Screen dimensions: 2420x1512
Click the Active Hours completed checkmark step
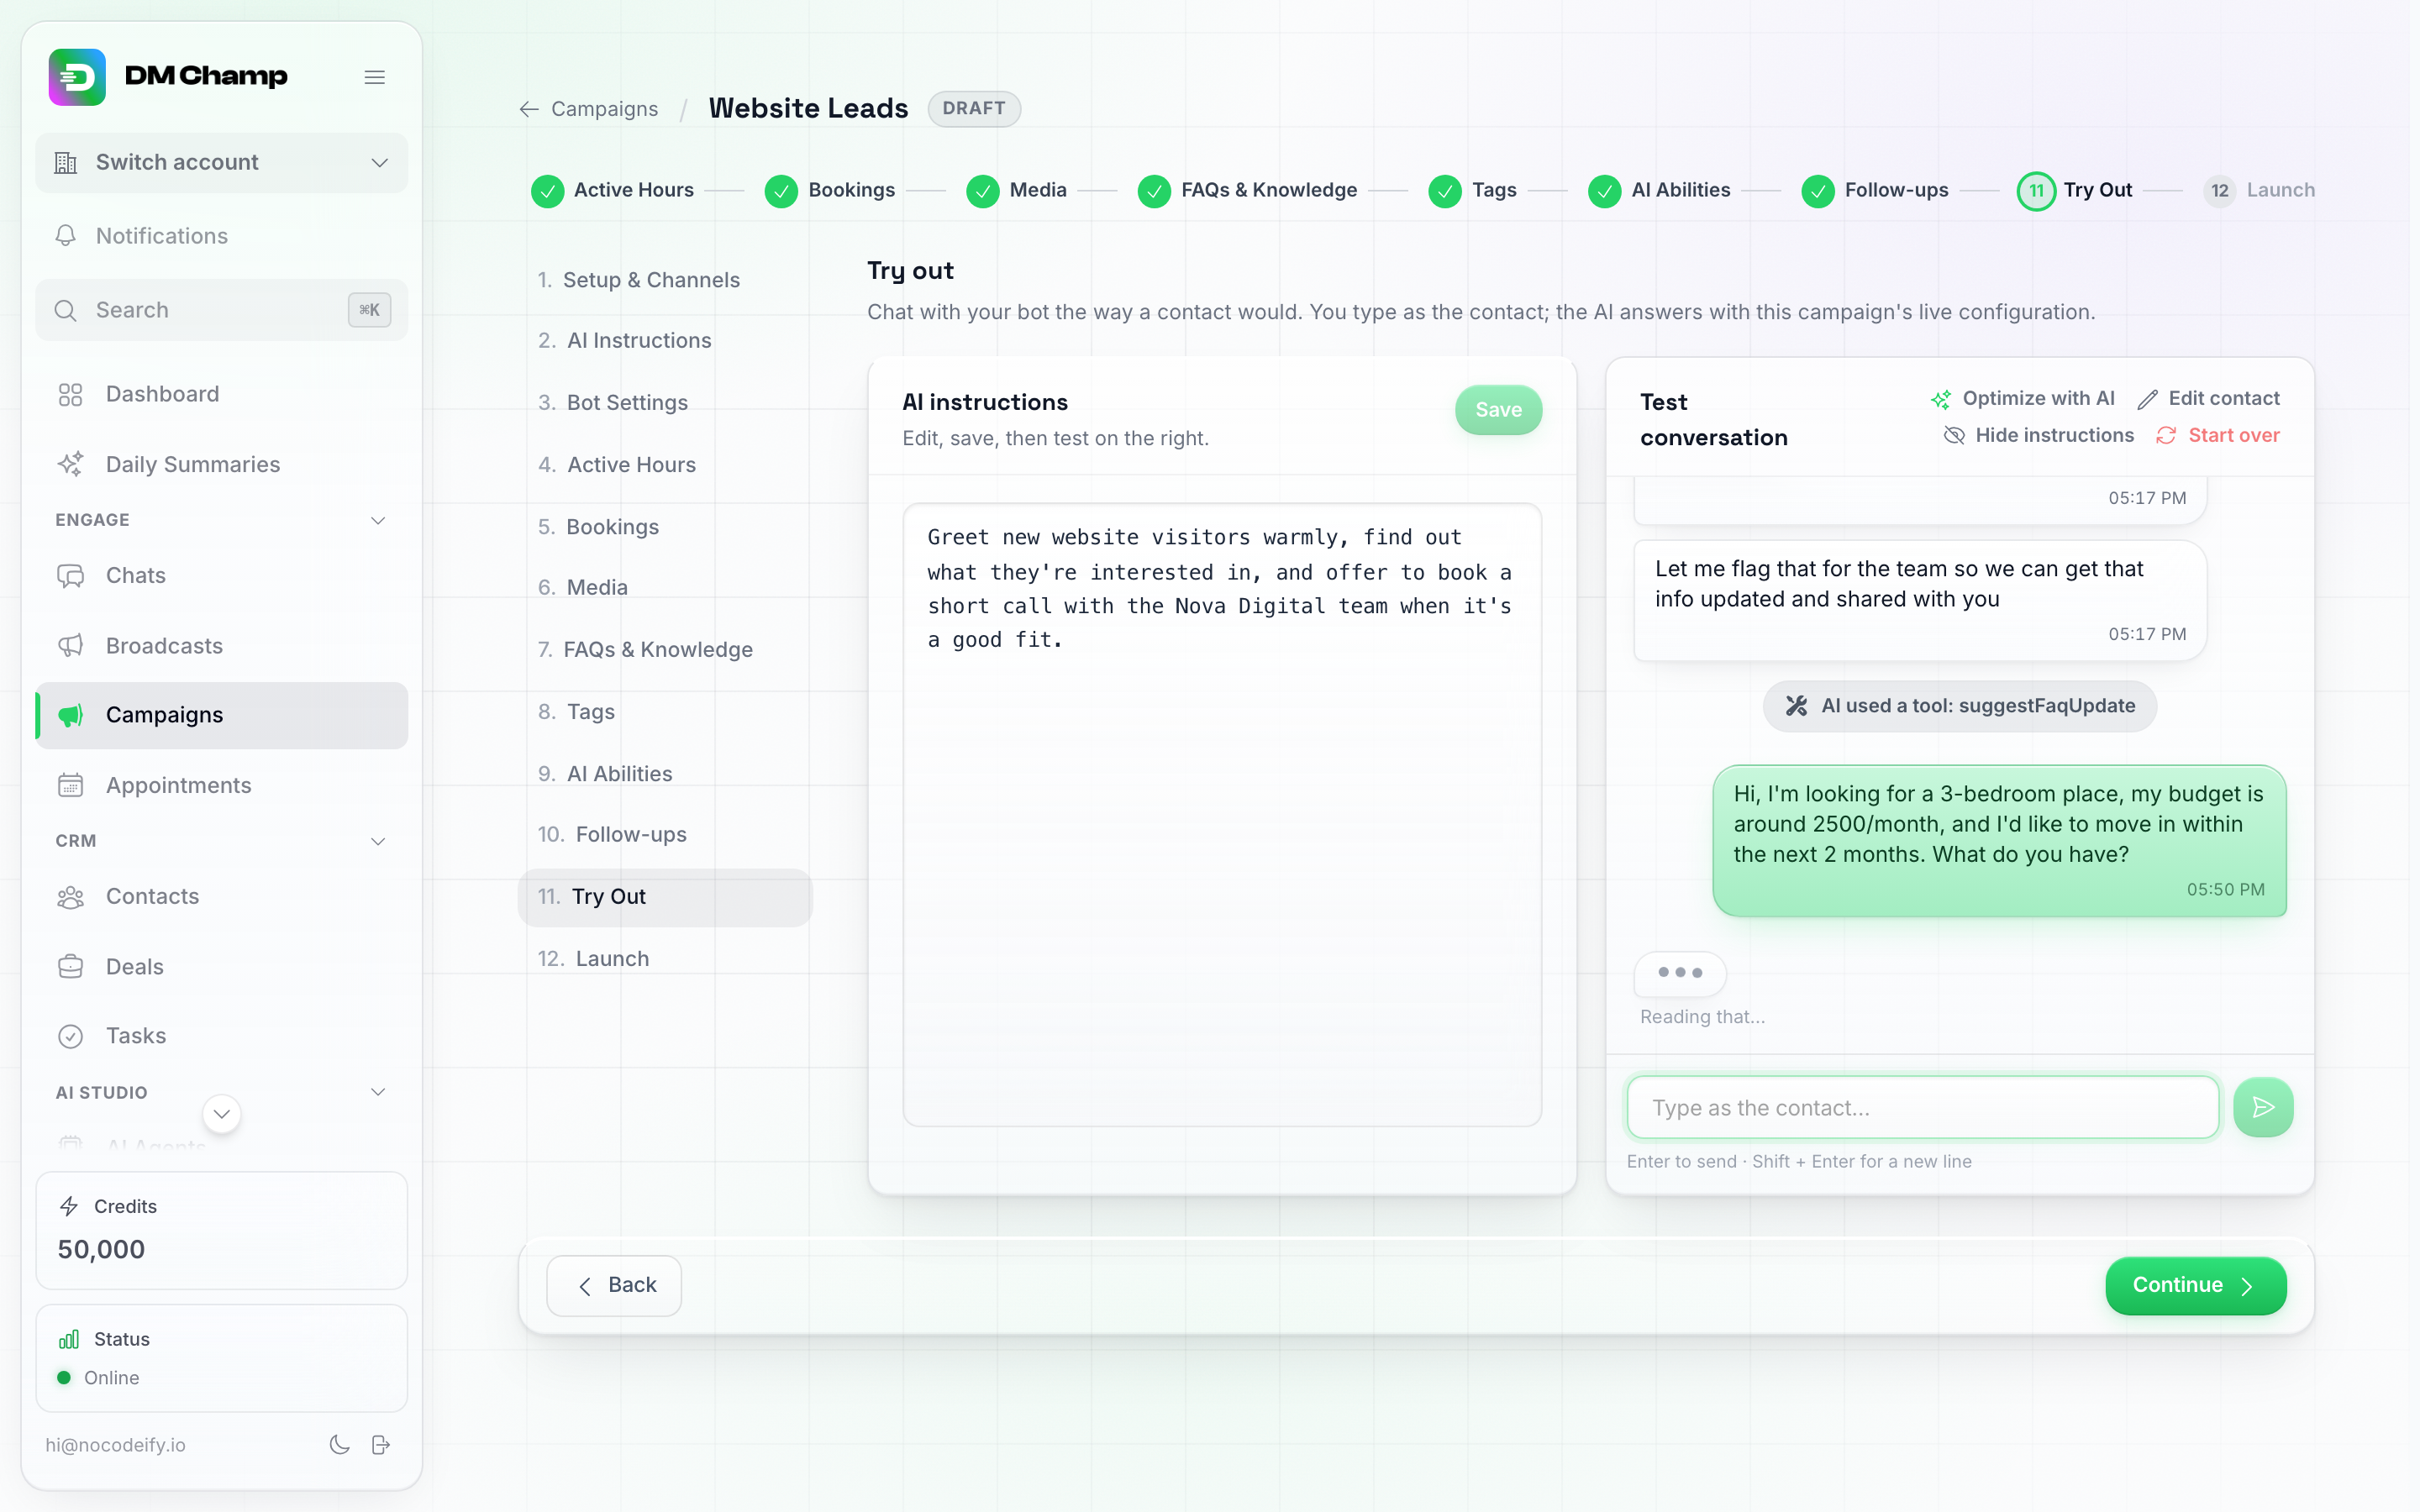click(547, 191)
